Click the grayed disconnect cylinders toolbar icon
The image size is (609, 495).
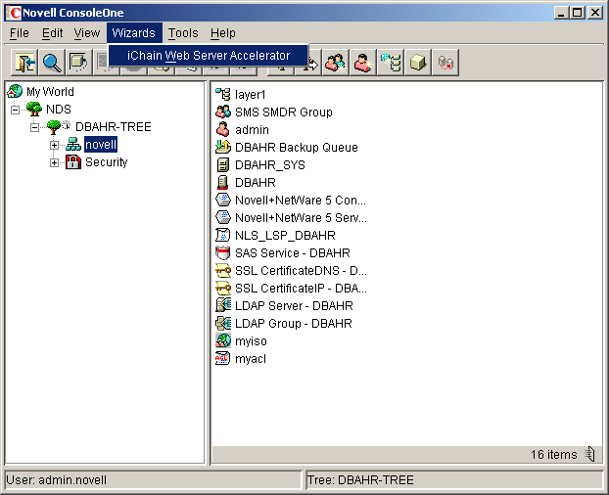coord(445,62)
